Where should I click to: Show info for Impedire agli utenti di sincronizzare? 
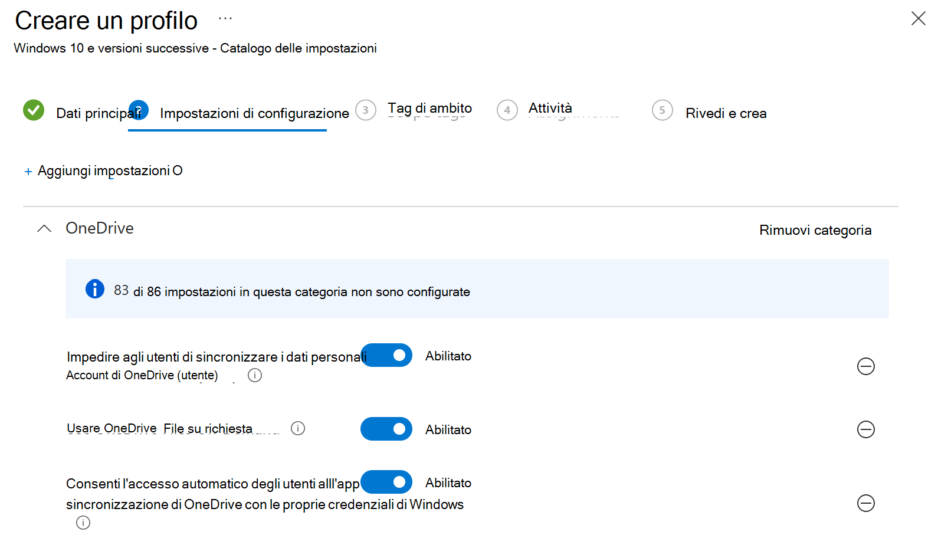pyautogui.click(x=255, y=375)
